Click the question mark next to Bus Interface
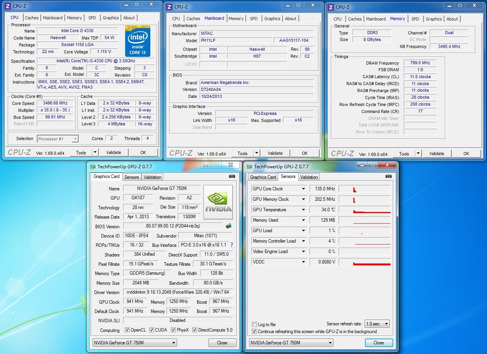 [x=232, y=245]
